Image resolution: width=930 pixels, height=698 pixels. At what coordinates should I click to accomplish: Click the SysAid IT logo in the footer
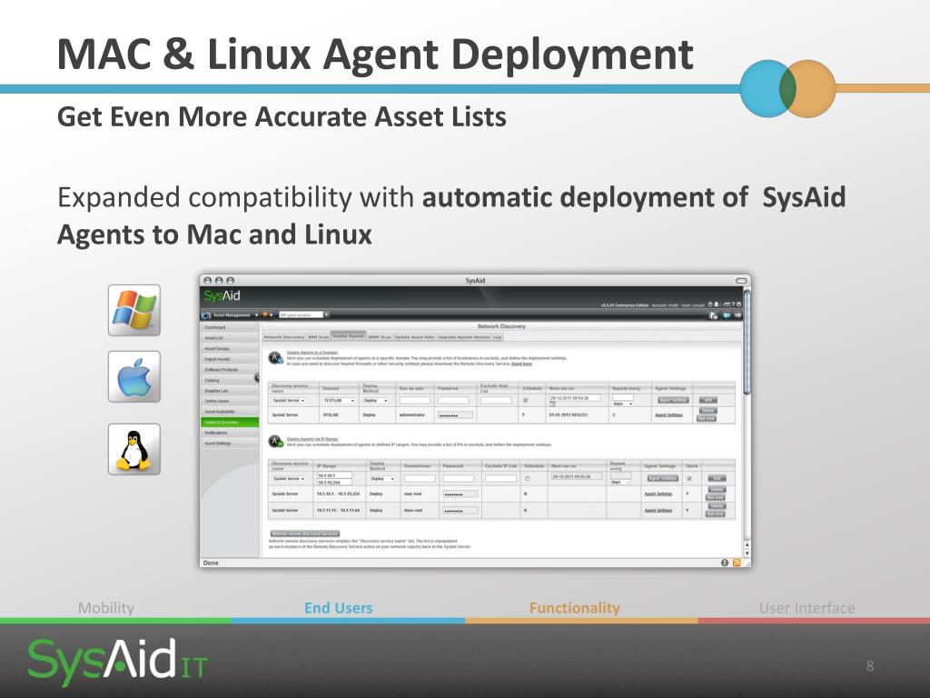[117, 661]
